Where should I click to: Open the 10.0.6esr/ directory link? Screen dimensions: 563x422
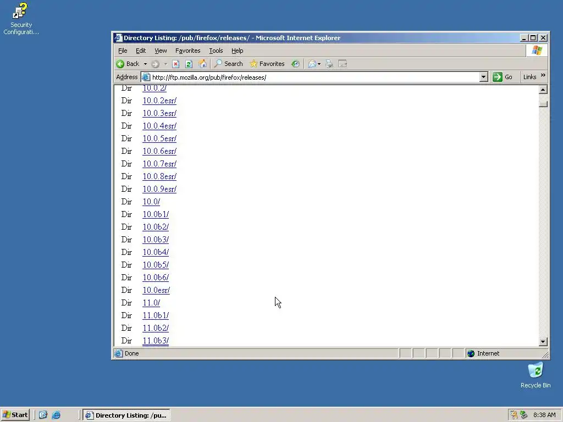(x=159, y=151)
